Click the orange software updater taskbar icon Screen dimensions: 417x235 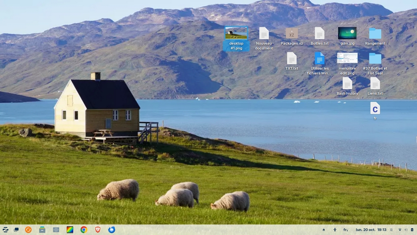click(x=28, y=230)
